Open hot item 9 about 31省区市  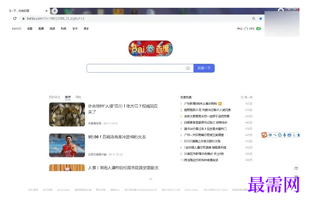pyautogui.click(x=204, y=154)
